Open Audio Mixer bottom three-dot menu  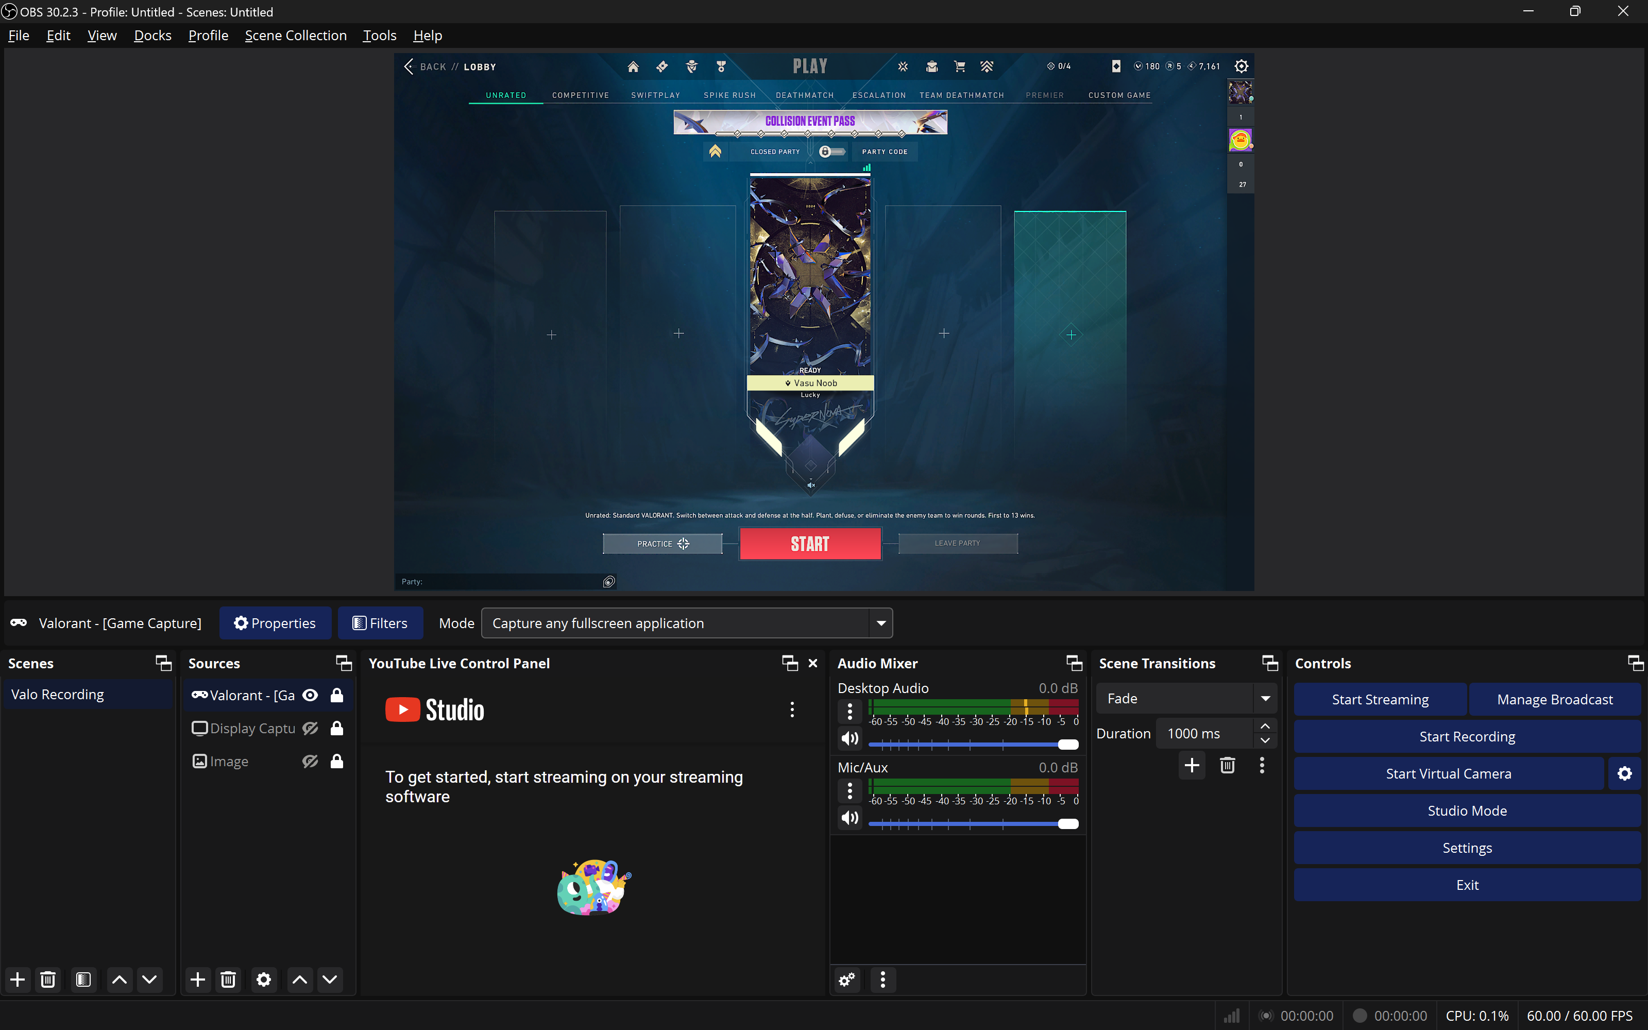[884, 980]
